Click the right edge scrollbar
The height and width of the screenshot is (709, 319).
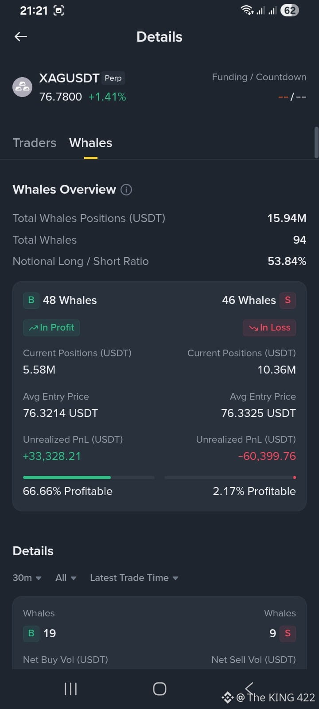point(316,143)
